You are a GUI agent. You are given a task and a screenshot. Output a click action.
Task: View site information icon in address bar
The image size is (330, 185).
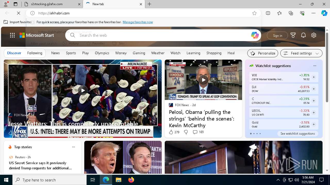(32, 13)
